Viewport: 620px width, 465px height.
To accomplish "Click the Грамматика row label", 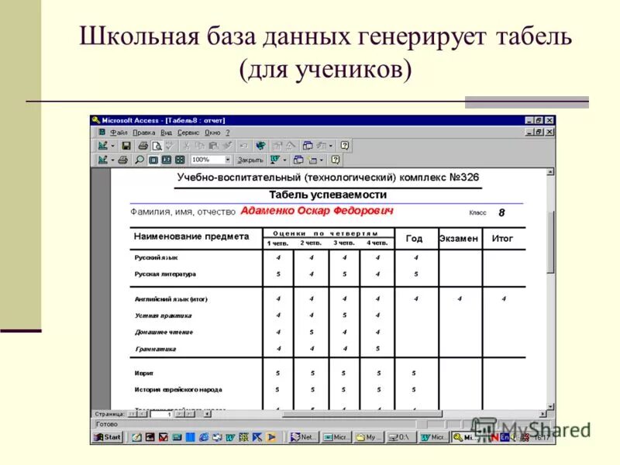I will coord(156,349).
